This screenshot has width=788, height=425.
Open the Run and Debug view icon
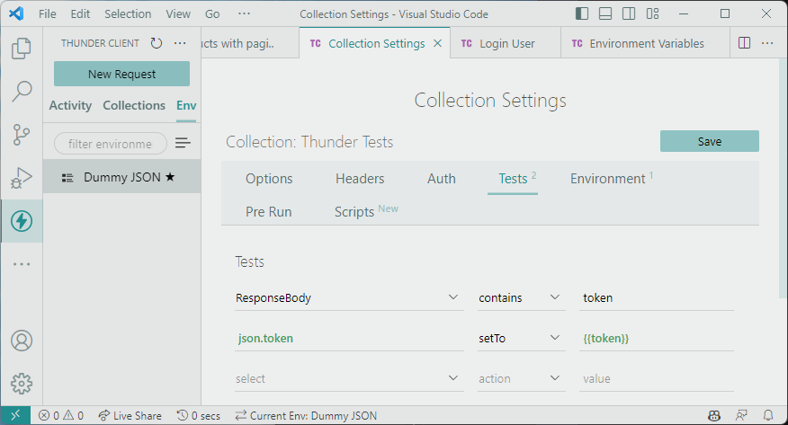(21, 178)
